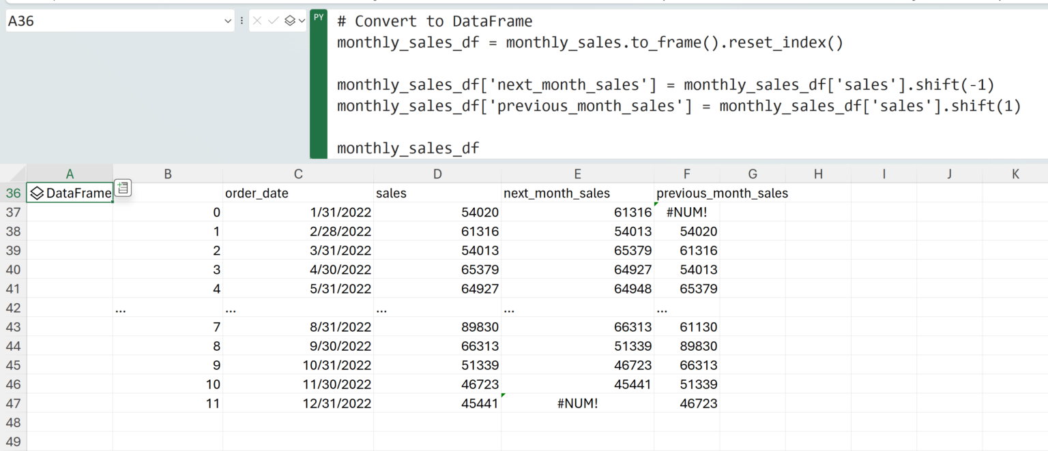Expand the Name Box dropdown arrow
Image resolution: width=1048 pixels, height=451 pixels.
pyautogui.click(x=228, y=21)
